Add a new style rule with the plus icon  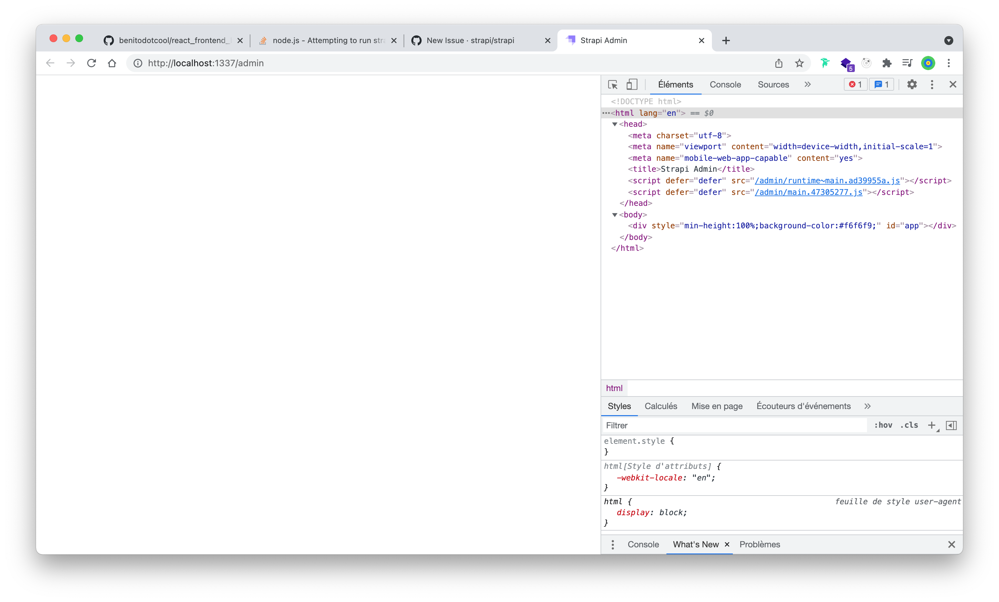(x=932, y=425)
